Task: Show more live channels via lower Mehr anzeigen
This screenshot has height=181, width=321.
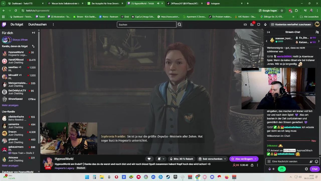Action: tap(10, 166)
